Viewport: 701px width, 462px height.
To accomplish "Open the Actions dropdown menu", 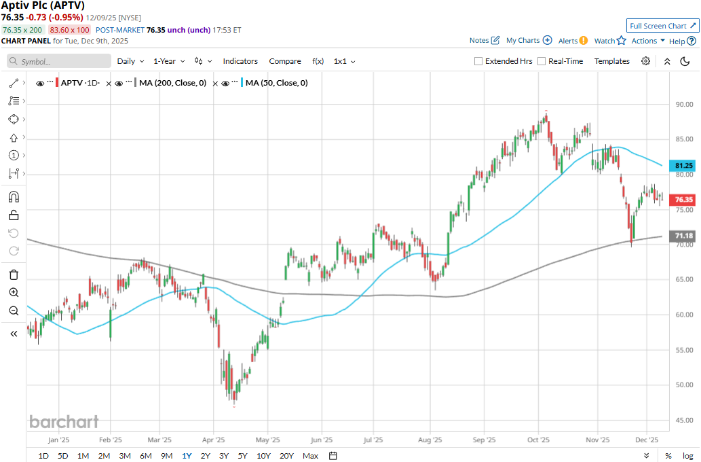I will [x=648, y=41].
